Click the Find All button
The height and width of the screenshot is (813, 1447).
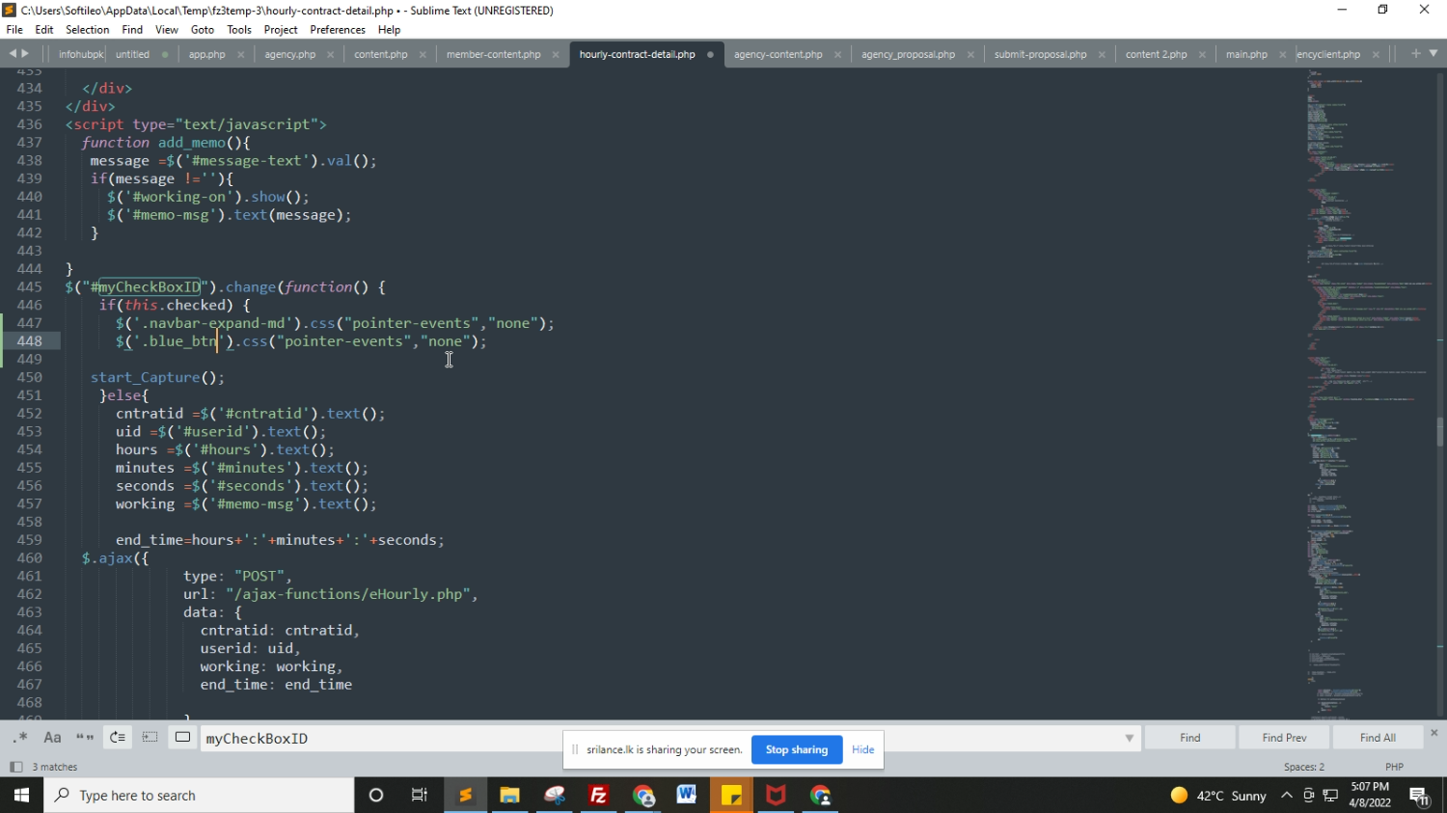point(1377,738)
